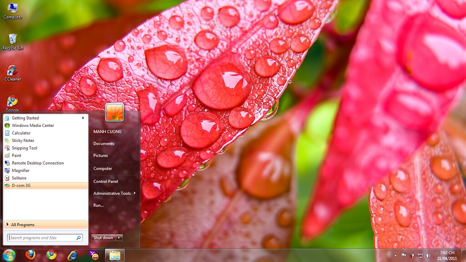The height and width of the screenshot is (262, 466).
Task: Launch Google Chrome from the taskbar
Action: tap(51, 255)
